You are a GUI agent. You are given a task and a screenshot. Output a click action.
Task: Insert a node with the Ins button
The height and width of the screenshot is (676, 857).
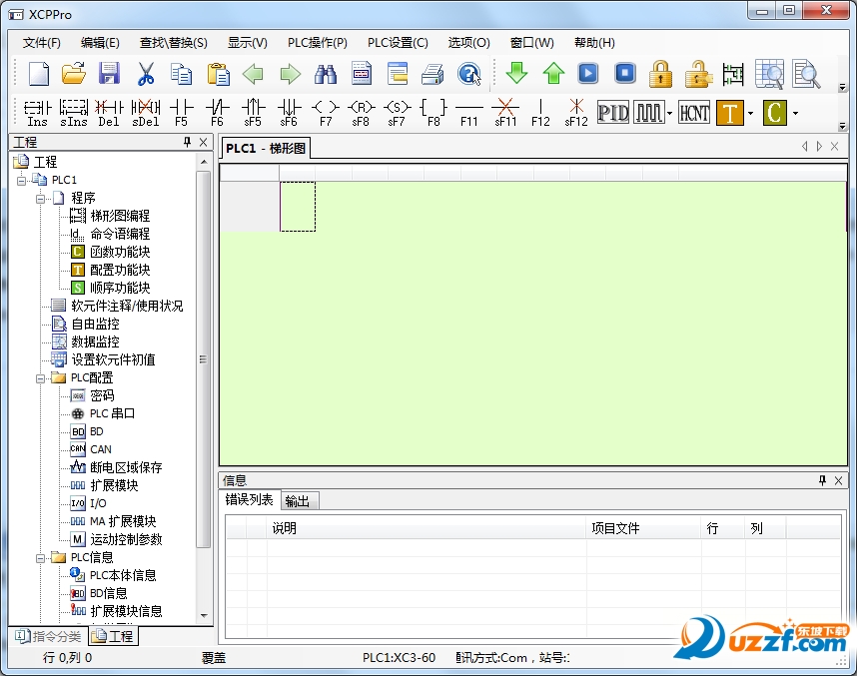pyautogui.click(x=37, y=113)
